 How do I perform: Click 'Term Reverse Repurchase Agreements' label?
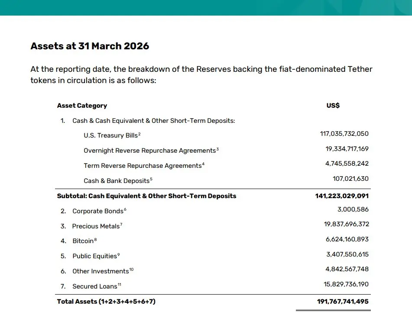143,166
